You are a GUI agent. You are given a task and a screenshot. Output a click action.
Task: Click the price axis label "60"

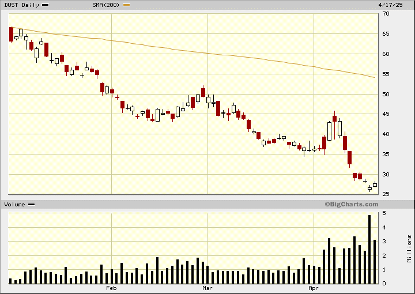coord(386,54)
